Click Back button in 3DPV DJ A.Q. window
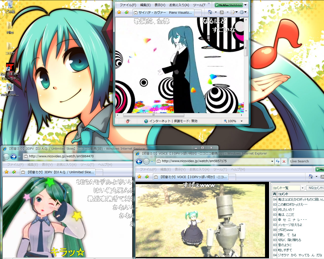Viewport: 324px width, 259px height. pos(6,157)
